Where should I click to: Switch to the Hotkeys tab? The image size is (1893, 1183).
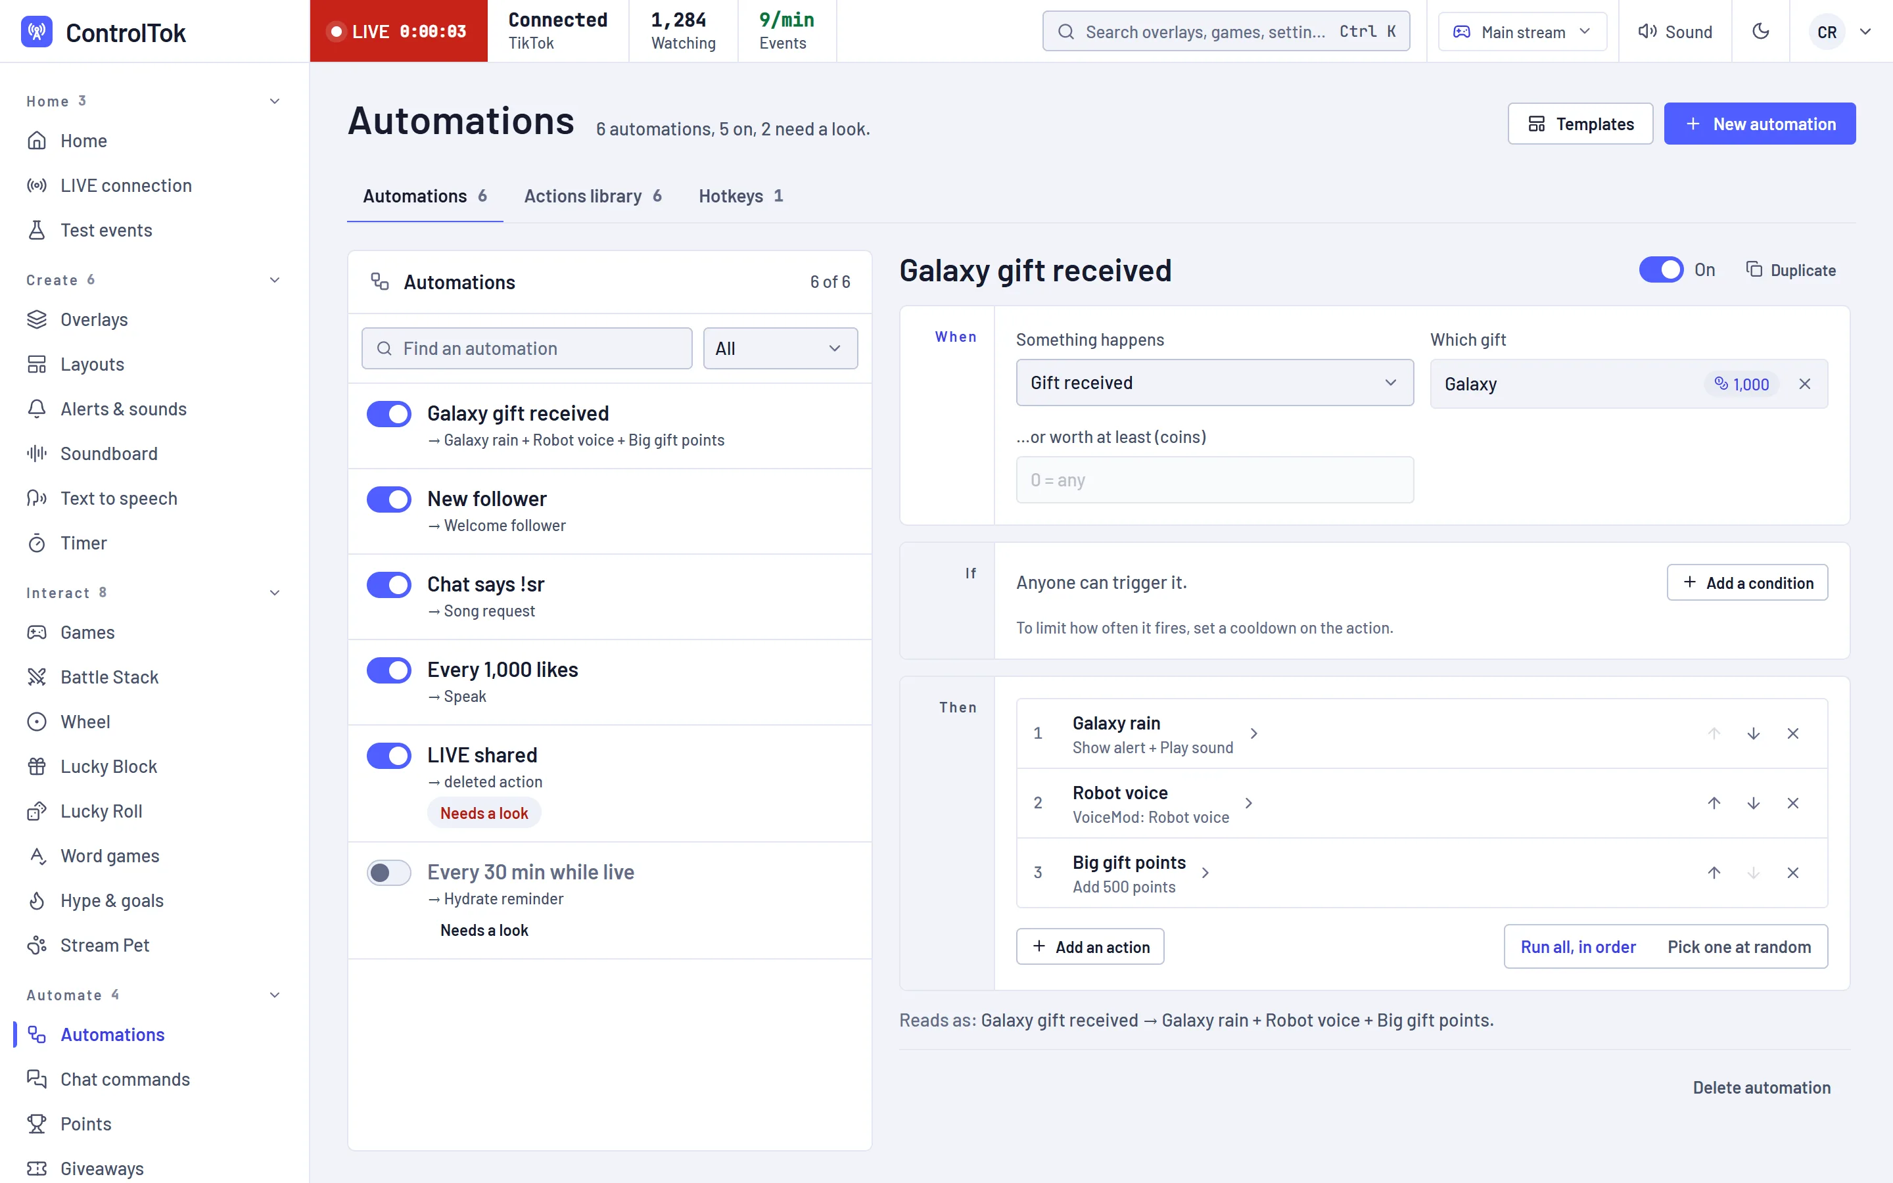tap(740, 196)
